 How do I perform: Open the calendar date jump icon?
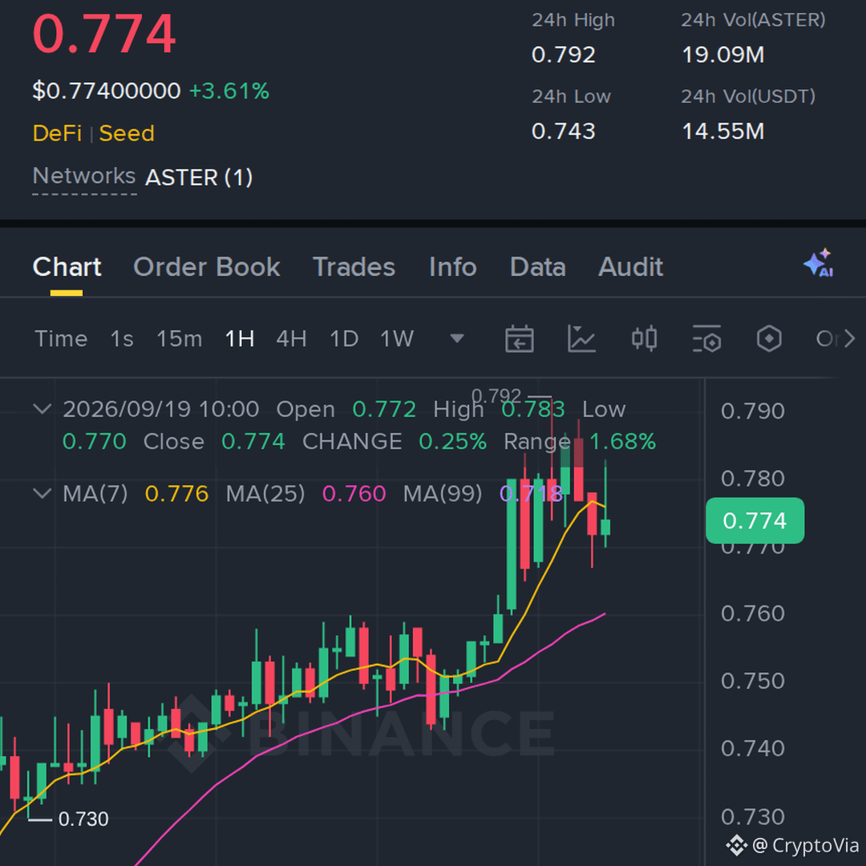(x=519, y=338)
